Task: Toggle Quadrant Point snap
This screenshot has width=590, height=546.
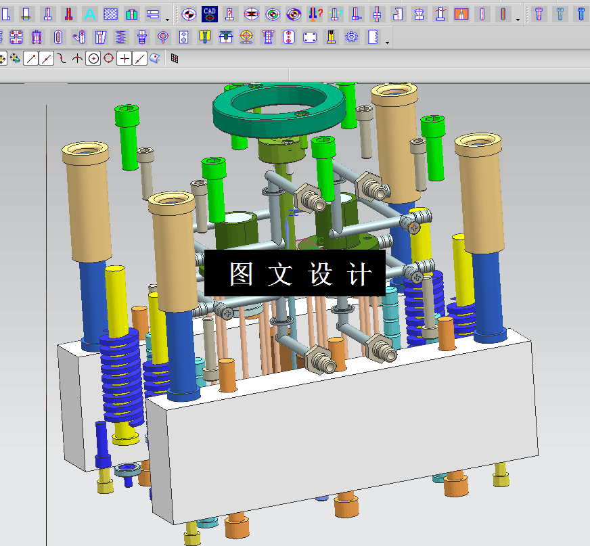Action: point(109,59)
